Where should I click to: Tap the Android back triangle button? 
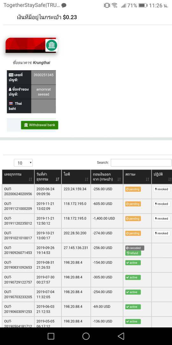coord(121,336)
